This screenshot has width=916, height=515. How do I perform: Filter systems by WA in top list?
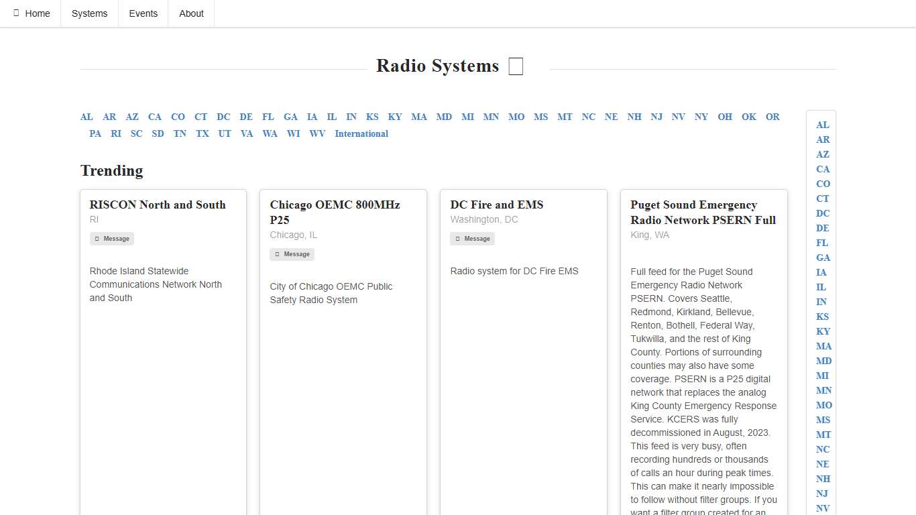click(x=270, y=133)
